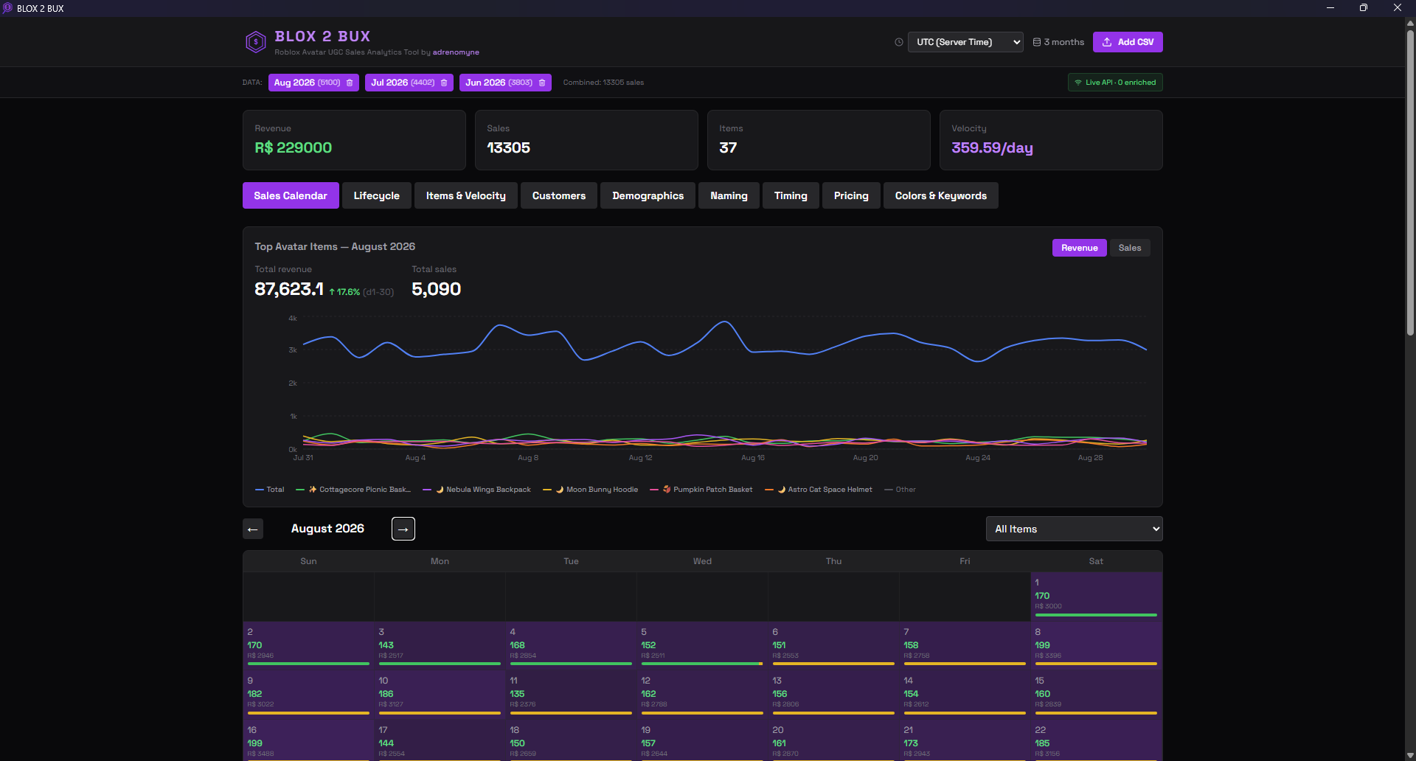Image resolution: width=1416 pixels, height=761 pixels.
Task: Open the Colors & Keywords tab
Action: pos(940,195)
